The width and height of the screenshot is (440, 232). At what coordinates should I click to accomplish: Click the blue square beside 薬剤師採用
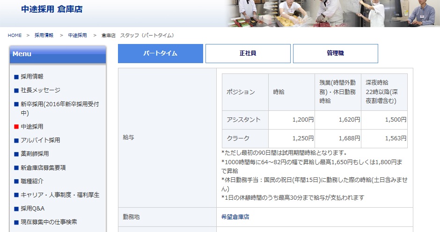pyautogui.click(x=16, y=154)
